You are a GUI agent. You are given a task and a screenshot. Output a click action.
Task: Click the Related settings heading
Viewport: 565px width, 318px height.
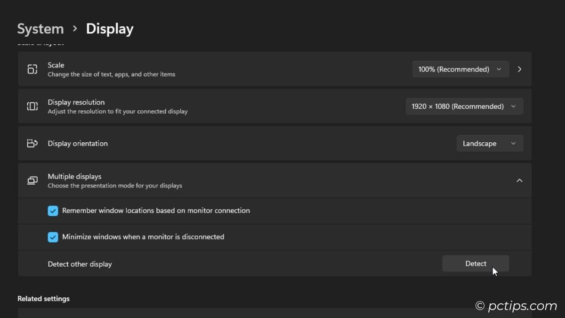point(43,299)
